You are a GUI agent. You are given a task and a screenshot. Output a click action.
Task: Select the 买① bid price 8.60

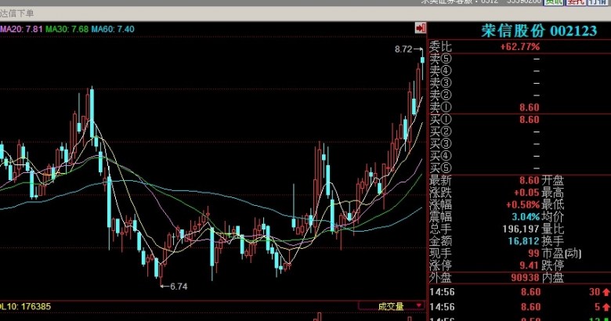click(530, 120)
